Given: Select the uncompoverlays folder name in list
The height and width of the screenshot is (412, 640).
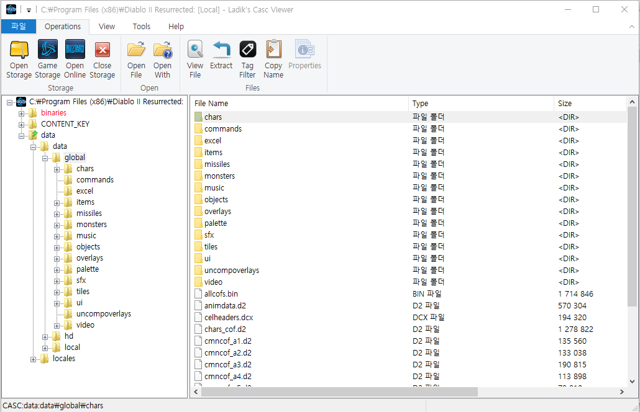Looking at the screenshot, I should pyautogui.click(x=231, y=270).
